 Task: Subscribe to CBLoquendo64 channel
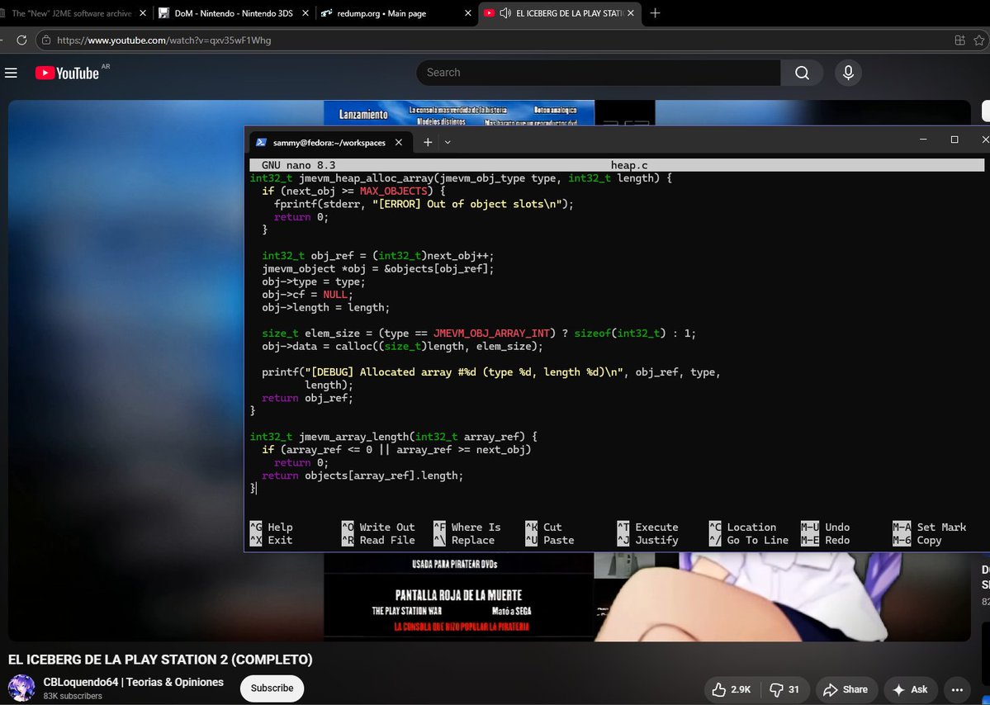(x=272, y=688)
